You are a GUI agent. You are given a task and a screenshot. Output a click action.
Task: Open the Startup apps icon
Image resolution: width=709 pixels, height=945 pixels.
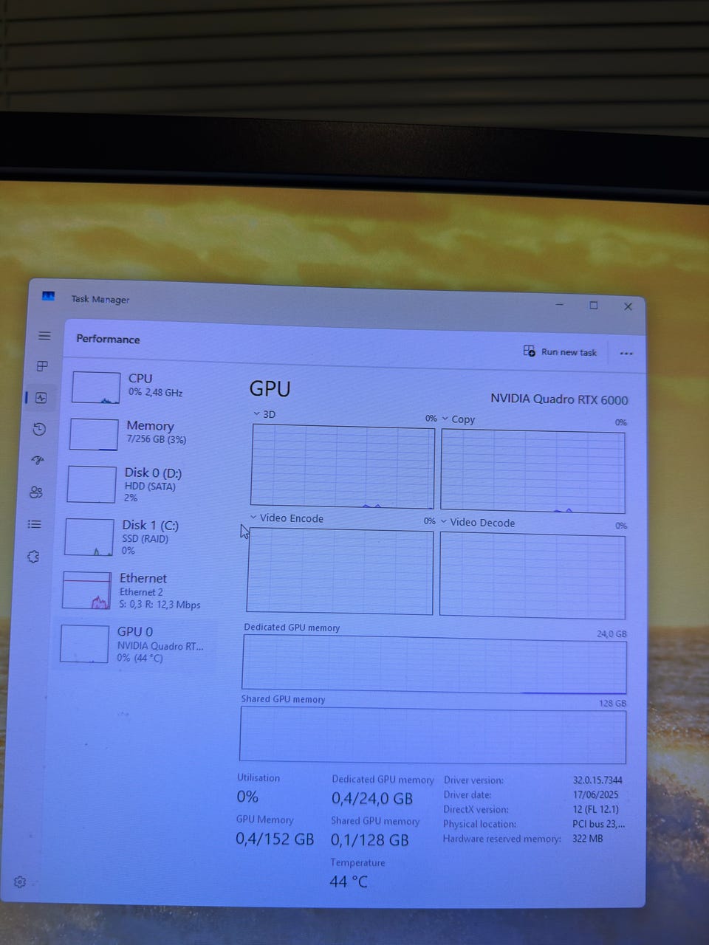(x=38, y=460)
